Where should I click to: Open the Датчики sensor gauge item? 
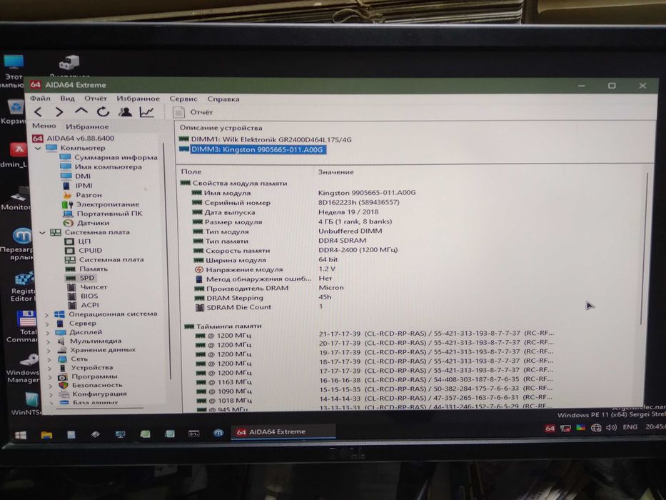[x=86, y=223]
